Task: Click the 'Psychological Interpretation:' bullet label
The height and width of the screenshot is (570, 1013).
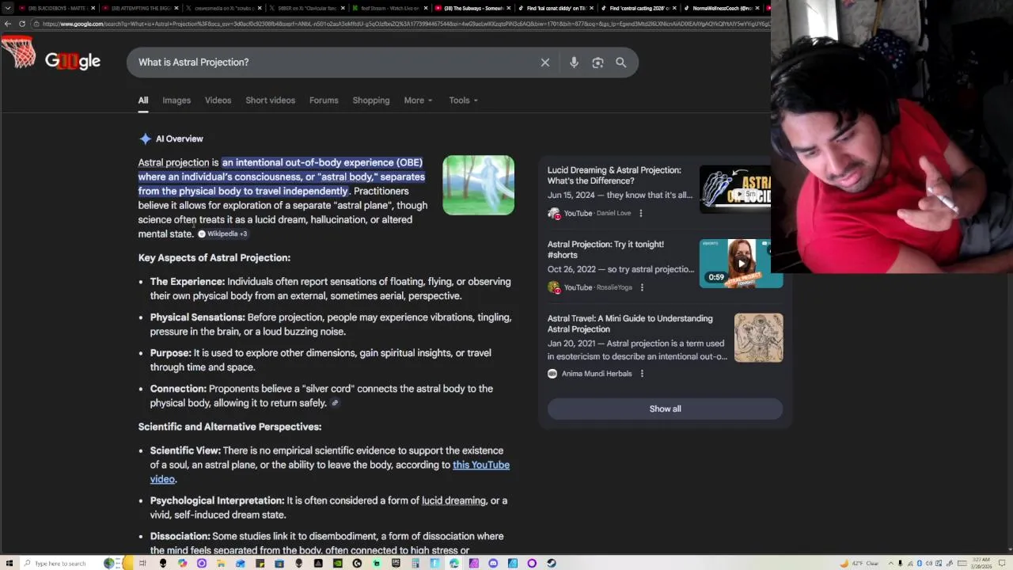Action: (217, 500)
